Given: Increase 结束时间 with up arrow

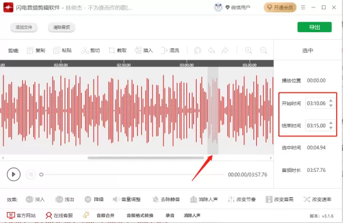Looking at the screenshot, I should coord(331,123).
